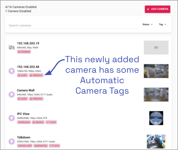Screen dimensions: 178x150
Task: Open the thumbnail preview for 192.168.203.48
Action: click(156, 71)
